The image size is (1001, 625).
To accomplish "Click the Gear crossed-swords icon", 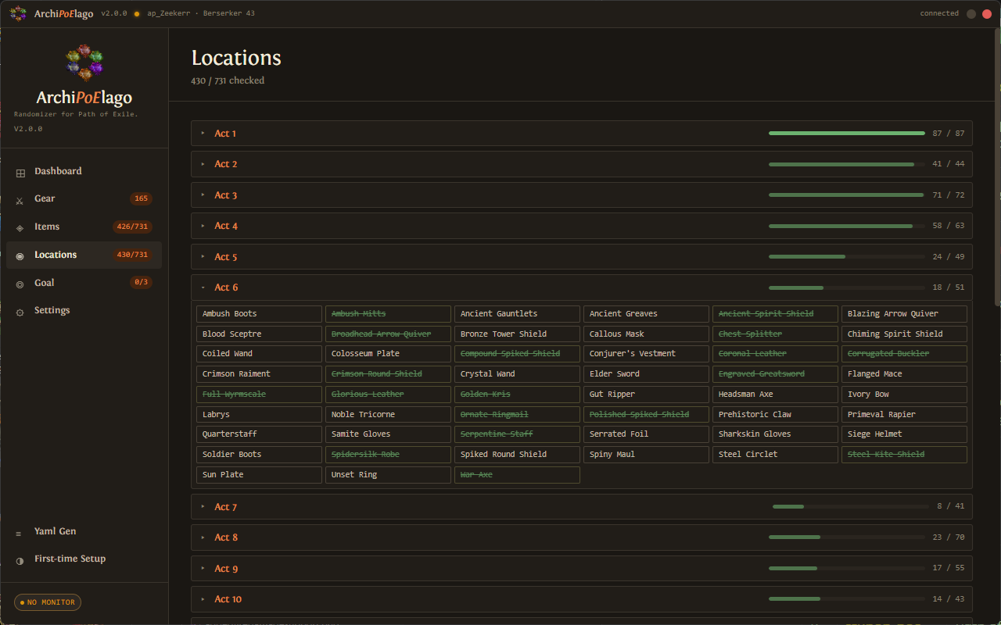I will (x=20, y=200).
